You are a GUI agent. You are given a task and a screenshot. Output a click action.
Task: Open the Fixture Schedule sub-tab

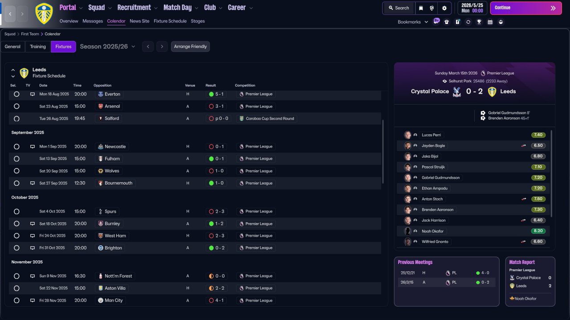pos(170,21)
